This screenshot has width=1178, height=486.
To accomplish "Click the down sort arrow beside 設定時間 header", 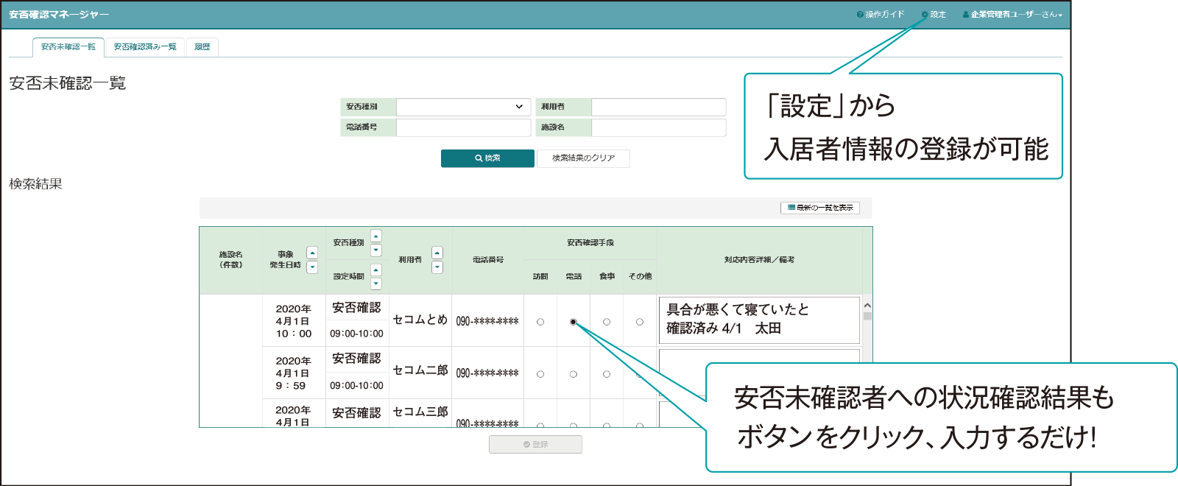I will click(x=376, y=283).
